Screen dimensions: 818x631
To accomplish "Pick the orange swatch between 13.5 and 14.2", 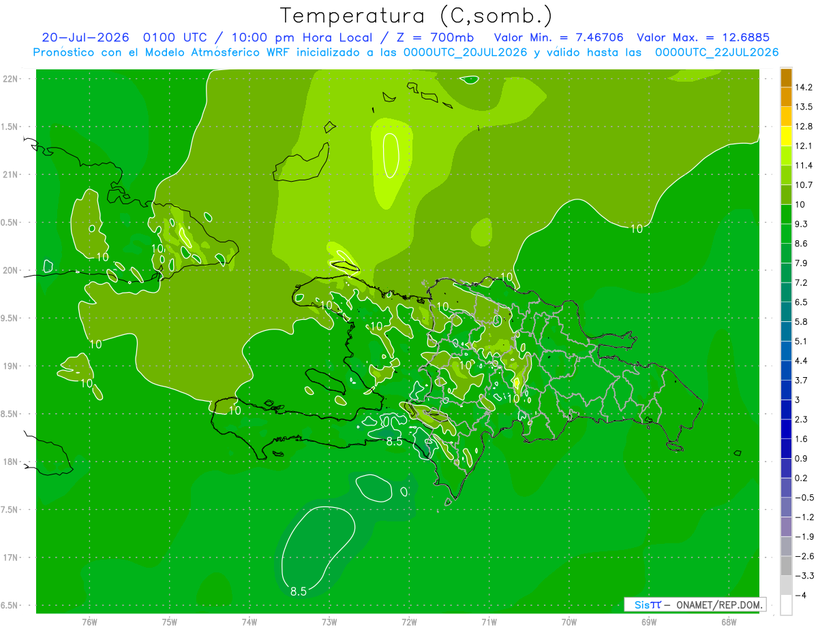I will (786, 97).
